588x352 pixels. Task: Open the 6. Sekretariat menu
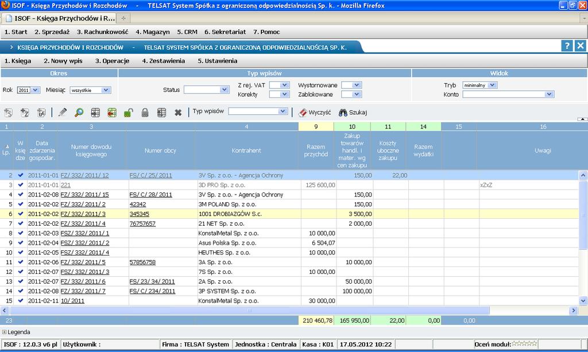pos(225,32)
